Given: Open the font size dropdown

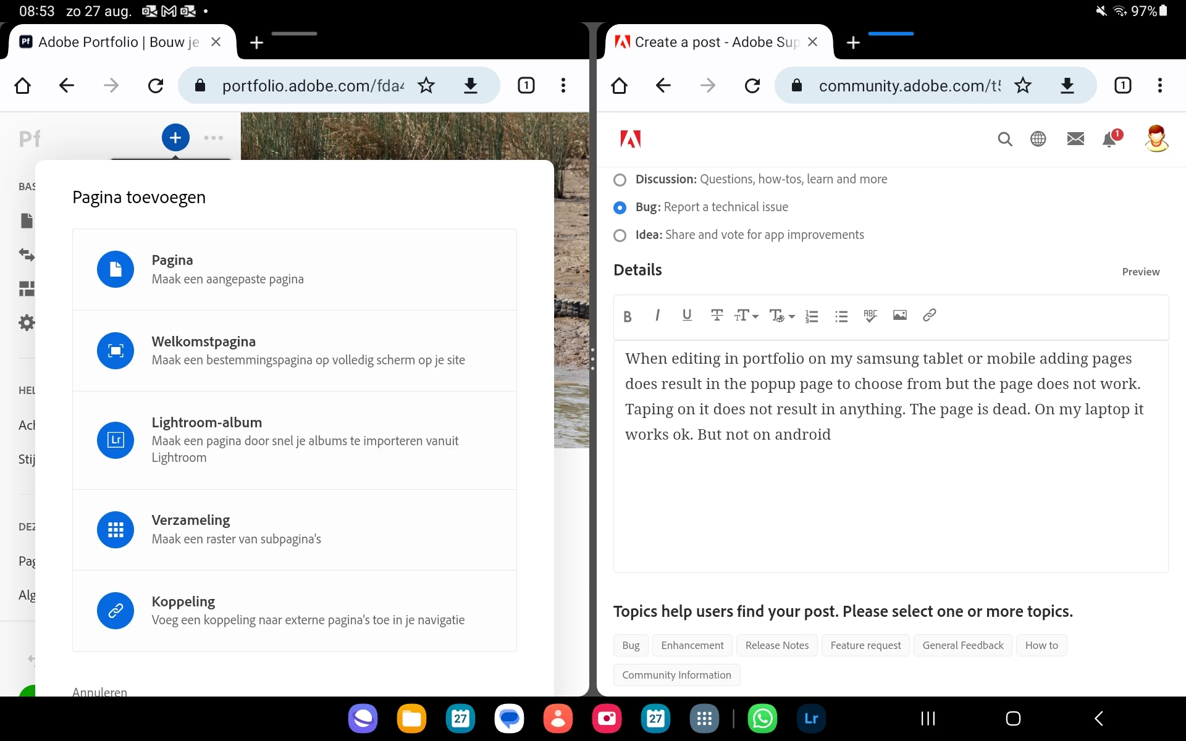Looking at the screenshot, I should point(746,316).
